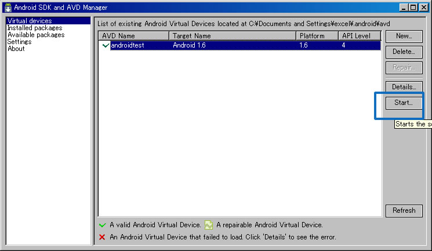
Task: Close the AVD Manager window
Action: click(423, 8)
